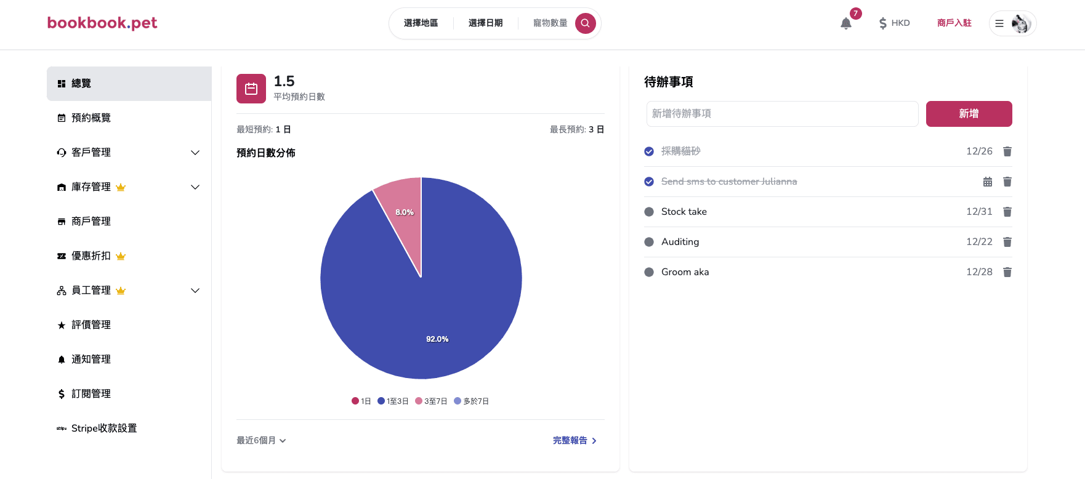Click the bookbook.pet logo
1085x479 pixels.
pyautogui.click(x=102, y=23)
